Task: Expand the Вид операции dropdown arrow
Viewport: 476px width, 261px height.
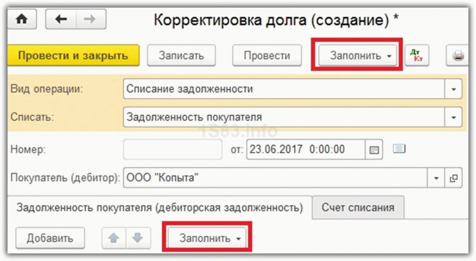Action: point(453,89)
